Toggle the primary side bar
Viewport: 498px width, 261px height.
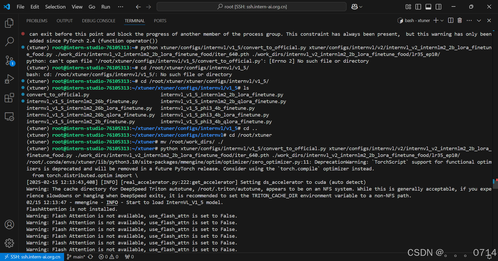coord(418,7)
